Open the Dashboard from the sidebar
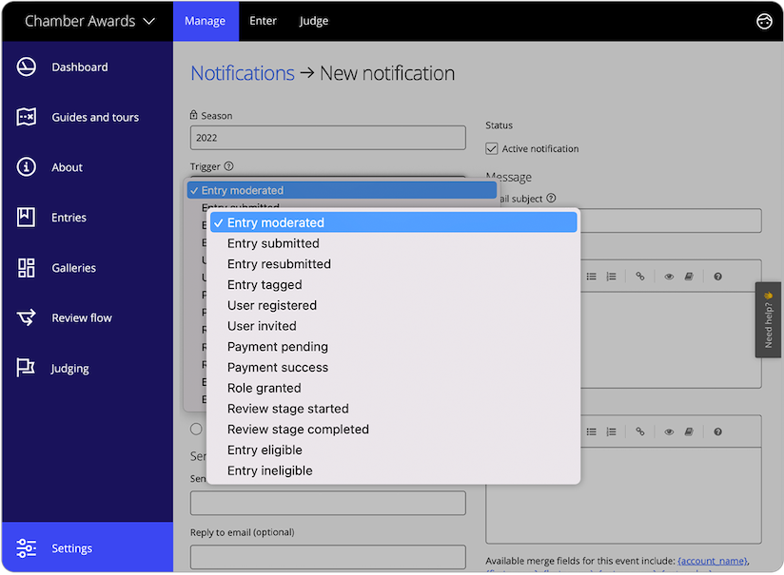 (x=79, y=67)
